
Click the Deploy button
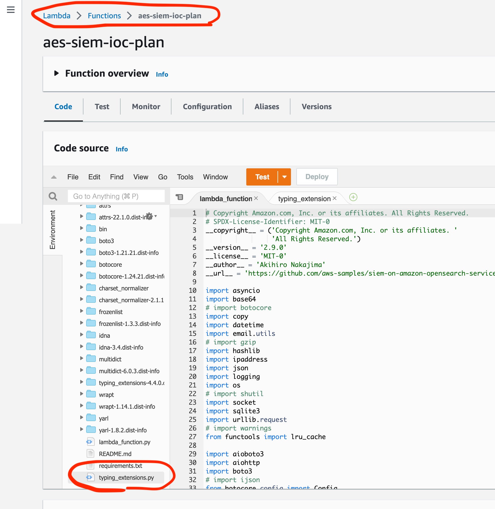(317, 177)
